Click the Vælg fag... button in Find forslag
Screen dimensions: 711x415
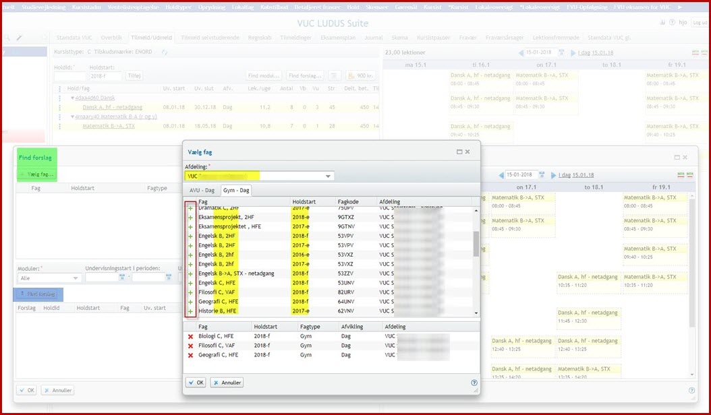click(x=36, y=174)
